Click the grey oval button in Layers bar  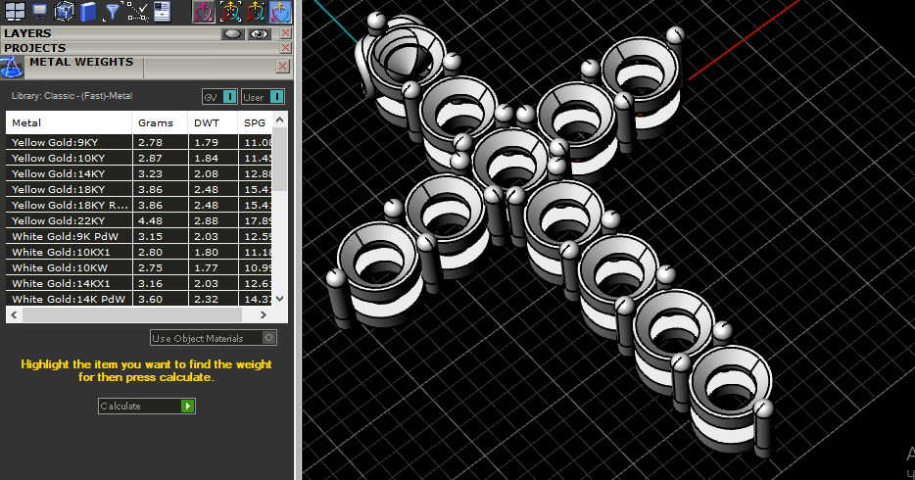(232, 34)
